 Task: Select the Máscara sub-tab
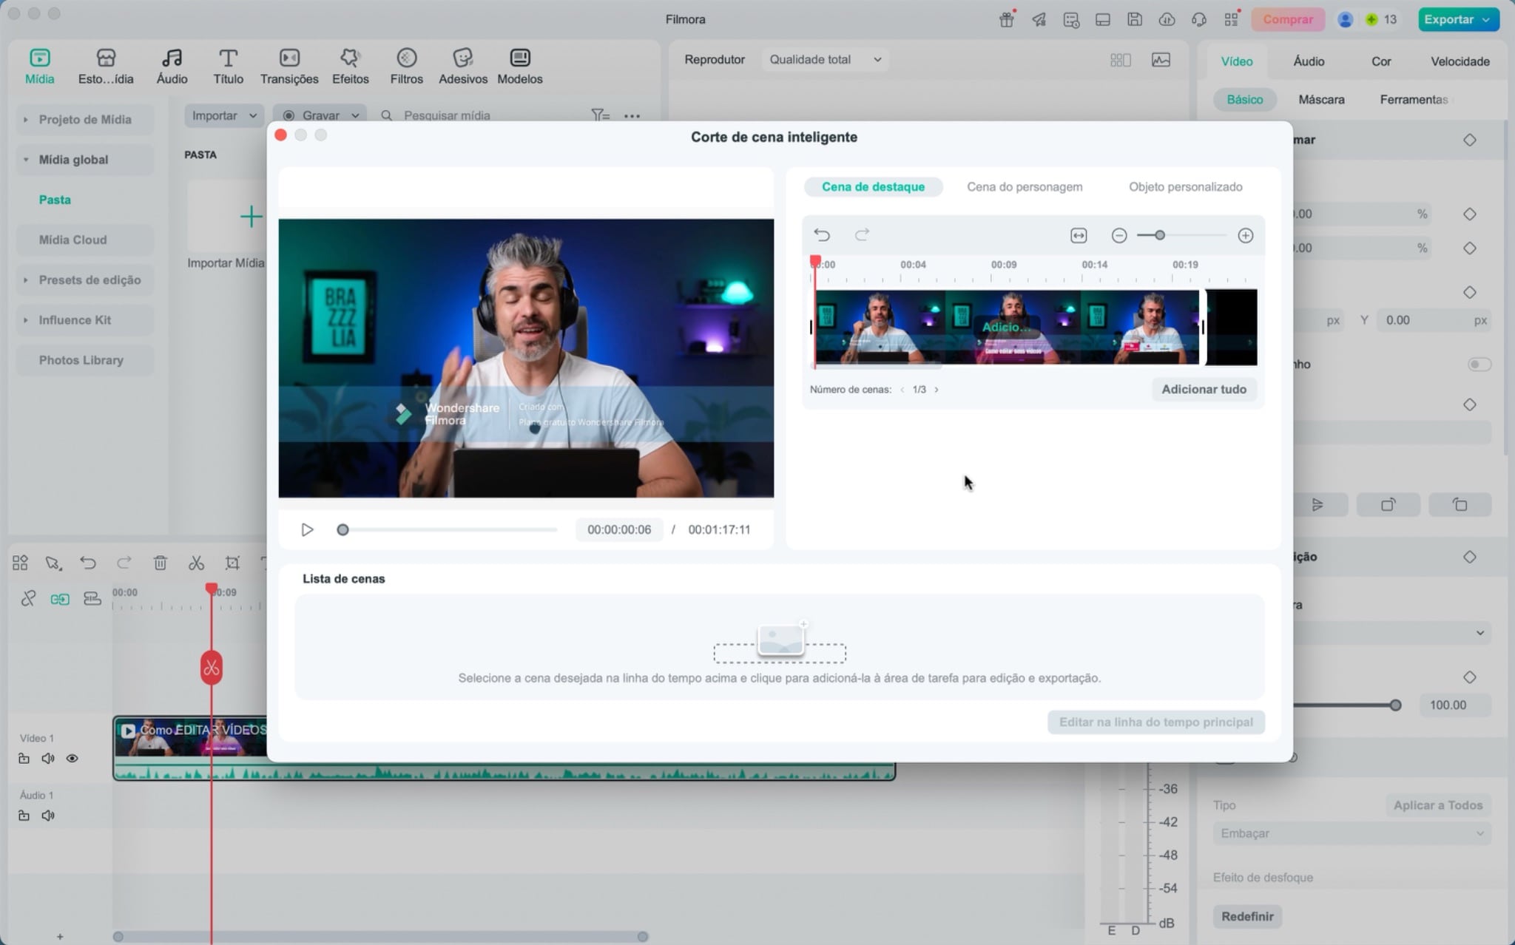point(1321,99)
